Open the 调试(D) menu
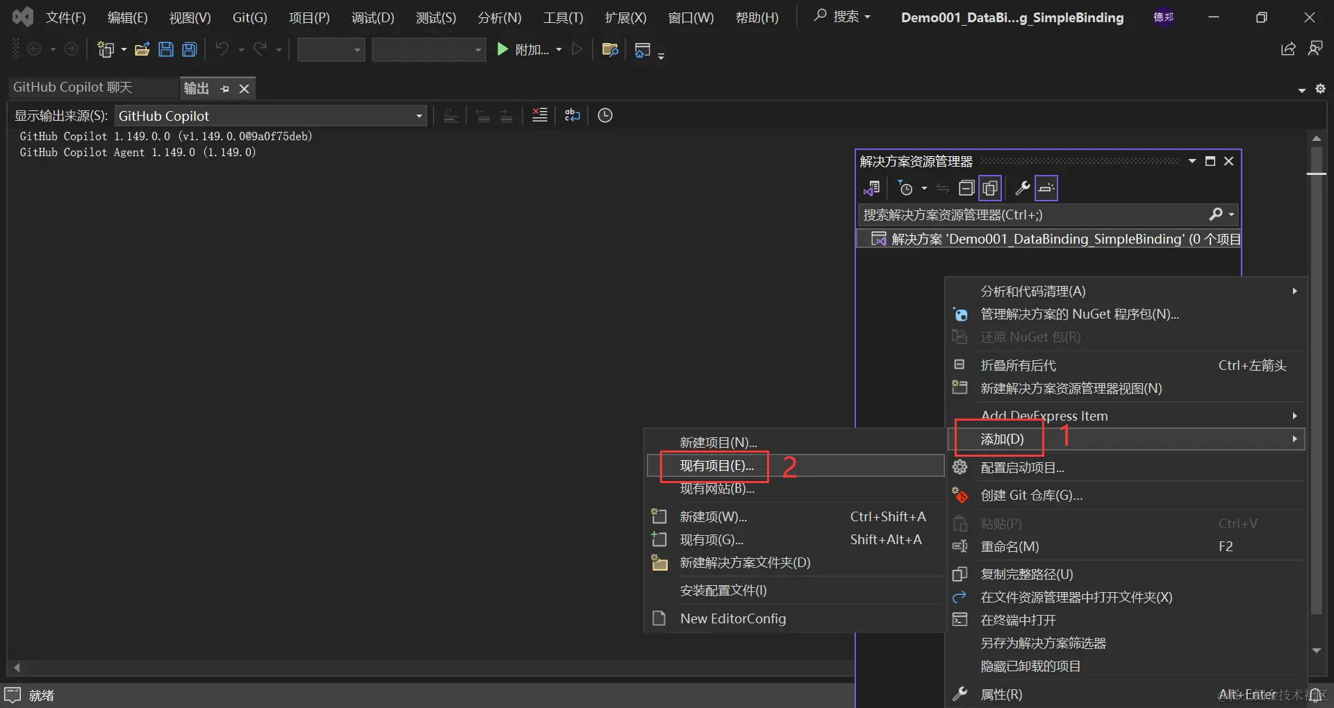 373,17
